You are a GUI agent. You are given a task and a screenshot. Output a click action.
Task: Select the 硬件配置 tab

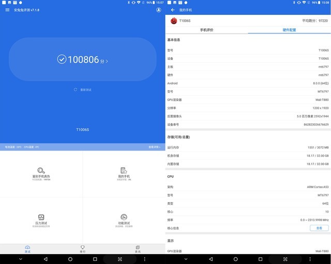[289, 30]
